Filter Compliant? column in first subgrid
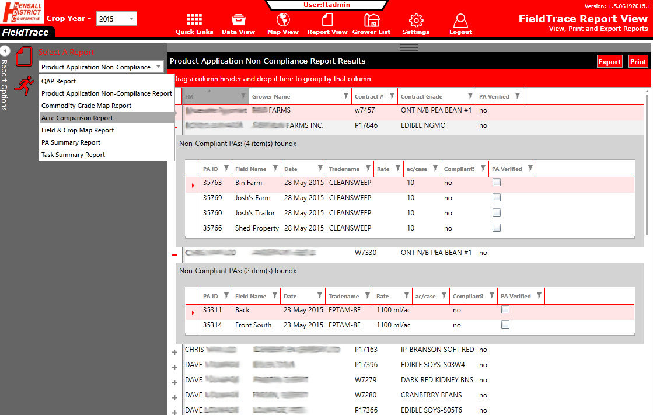The image size is (653, 415). point(483,168)
